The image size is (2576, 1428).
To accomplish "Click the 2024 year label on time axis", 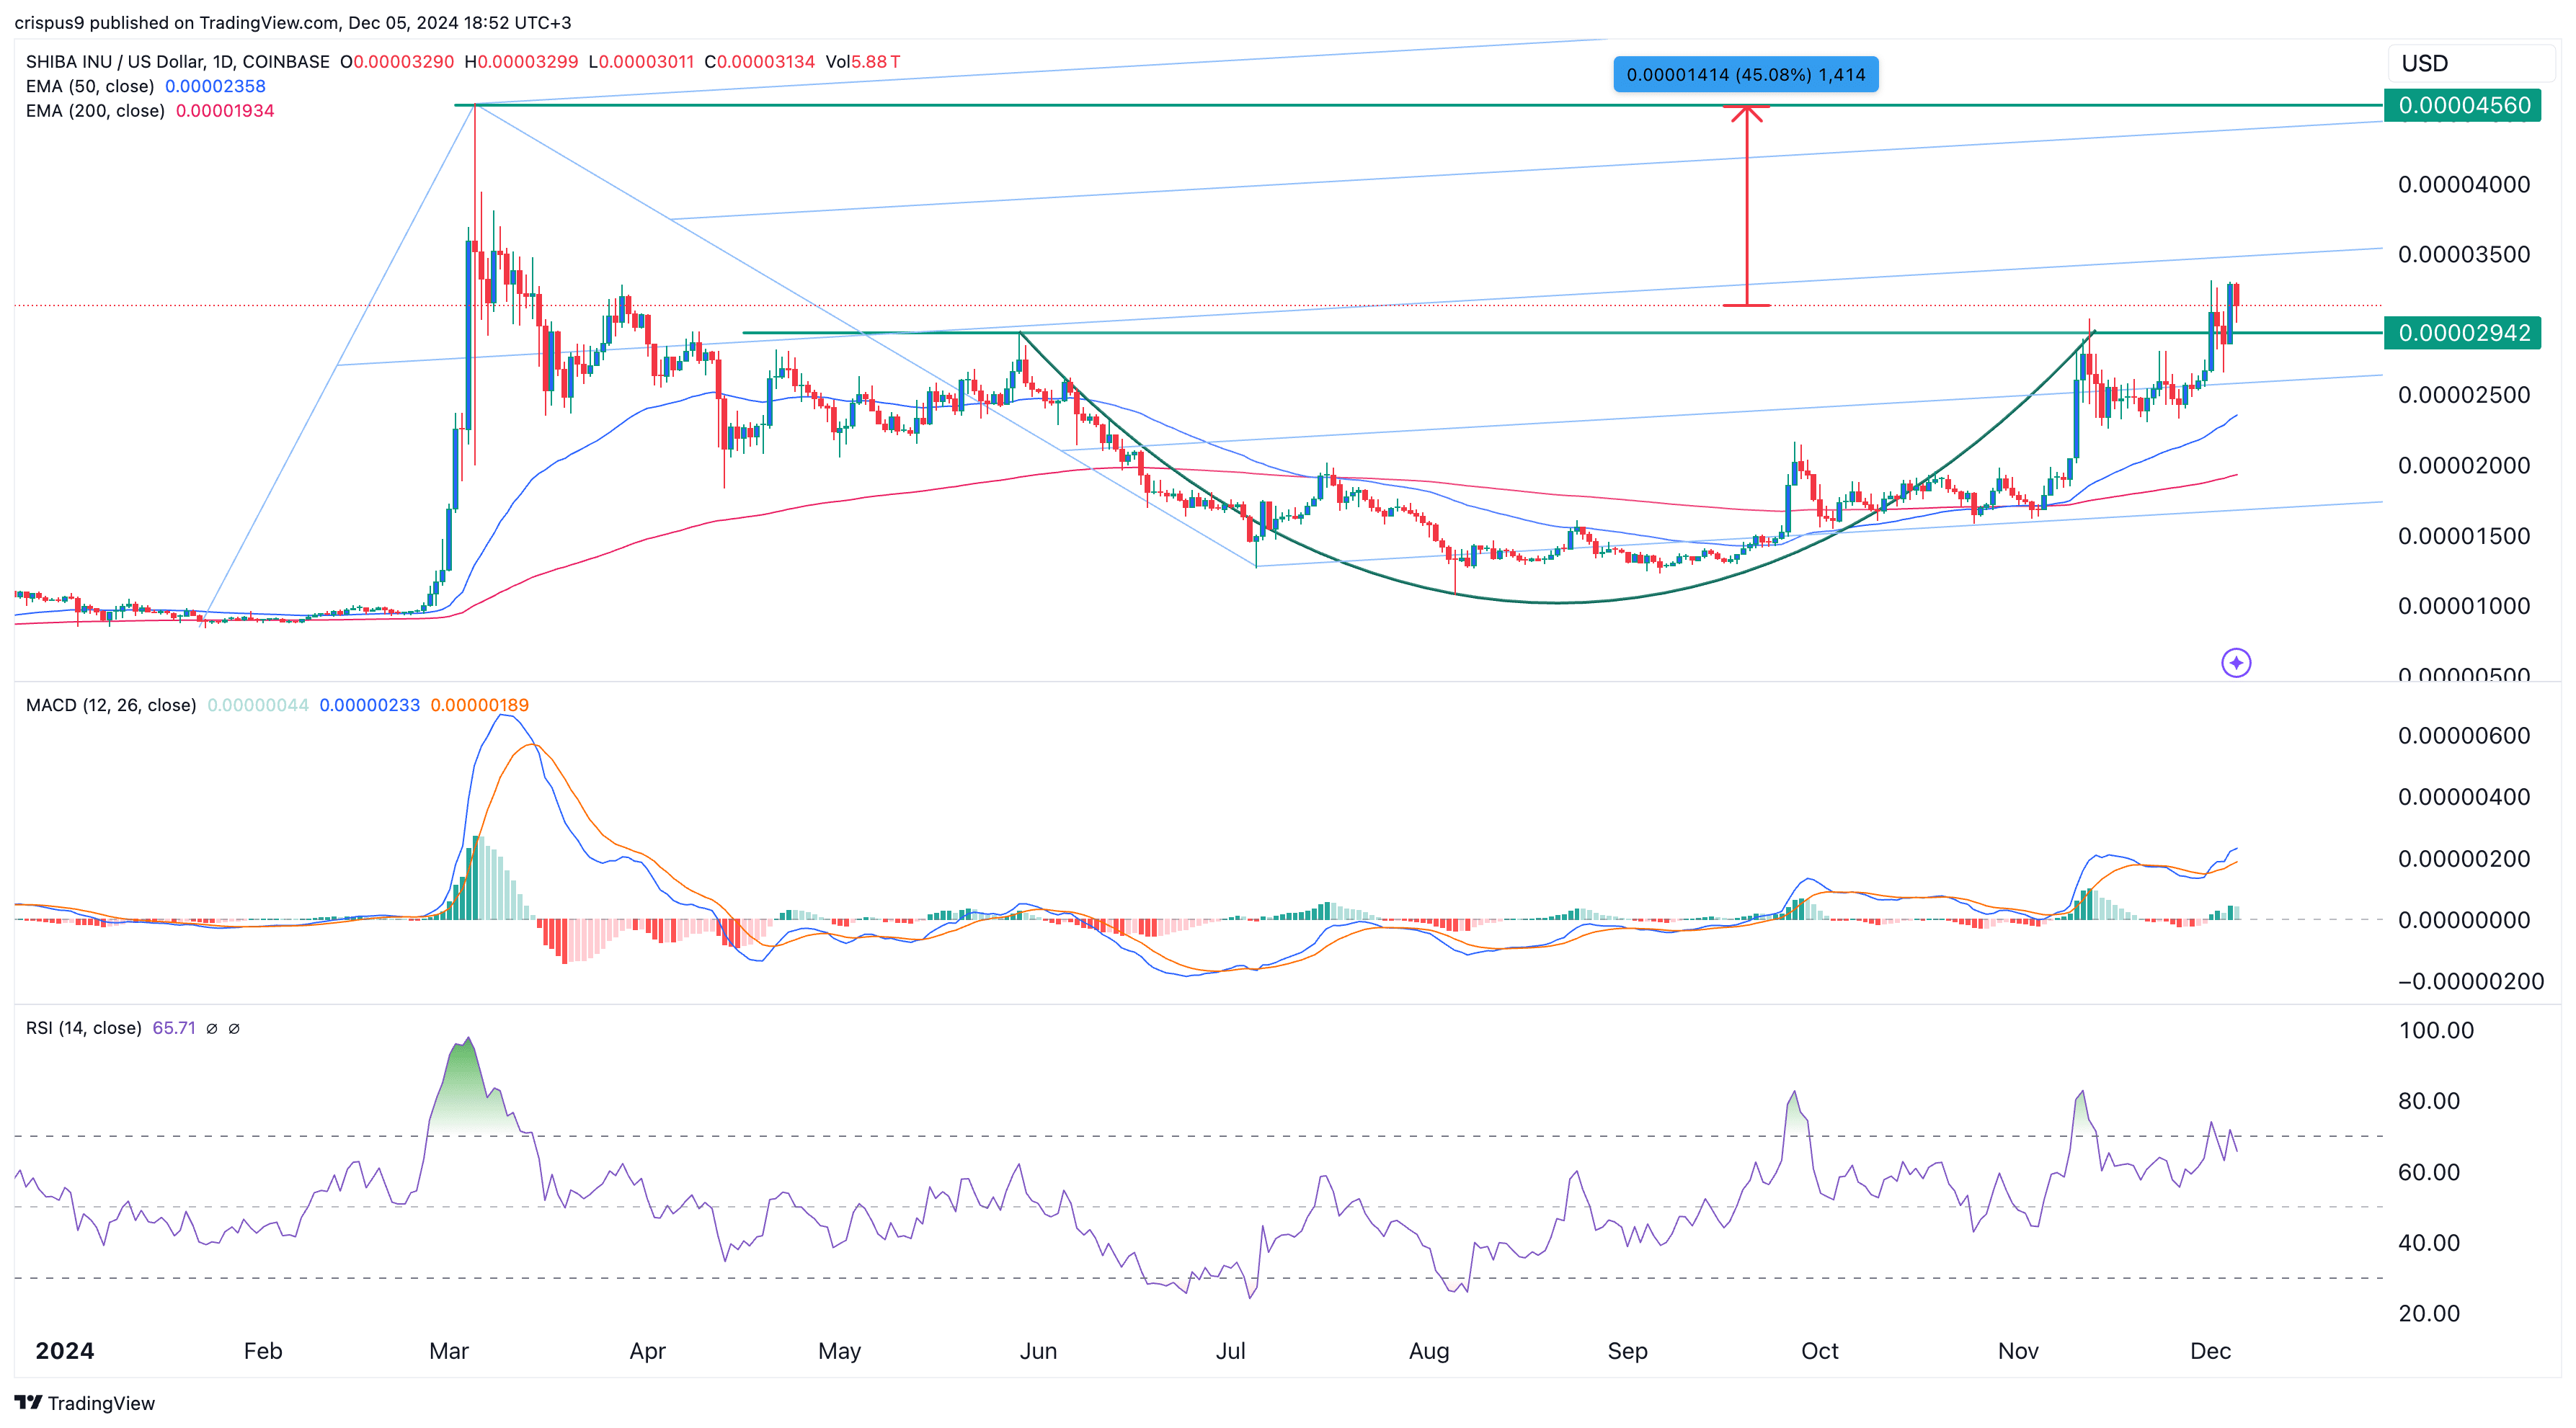I will pos(65,1351).
